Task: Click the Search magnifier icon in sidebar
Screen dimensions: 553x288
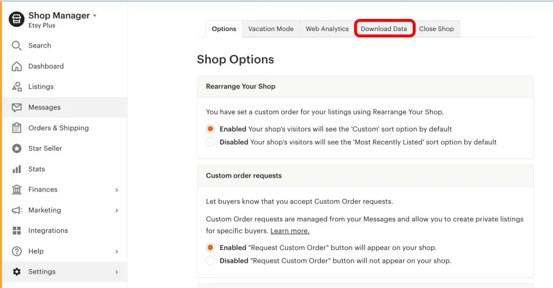Action: [x=17, y=45]
